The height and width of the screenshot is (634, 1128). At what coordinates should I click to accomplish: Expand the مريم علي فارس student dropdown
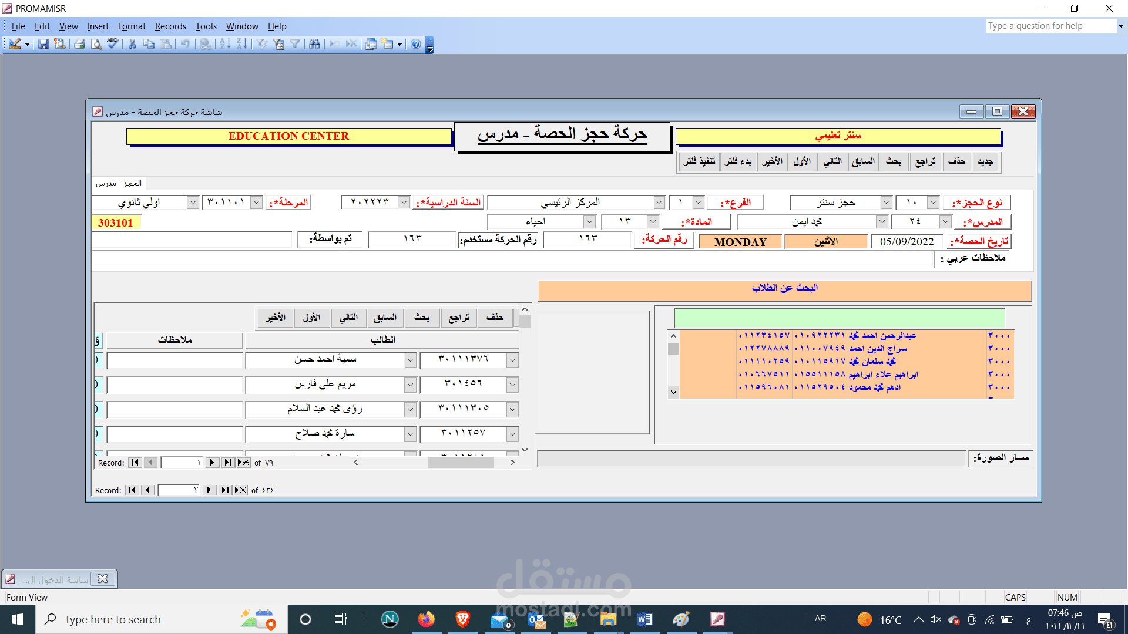(x=410, y=385)
